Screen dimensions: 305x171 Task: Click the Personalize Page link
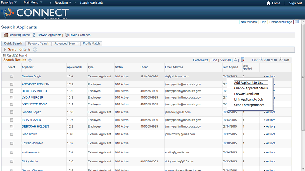tap(281, 22)
